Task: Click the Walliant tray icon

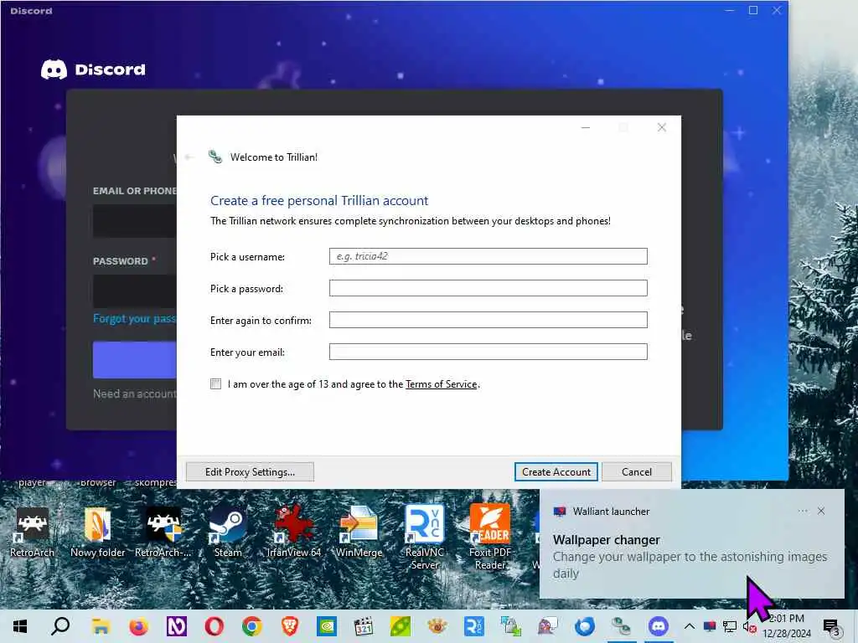Action: (710, 626)
